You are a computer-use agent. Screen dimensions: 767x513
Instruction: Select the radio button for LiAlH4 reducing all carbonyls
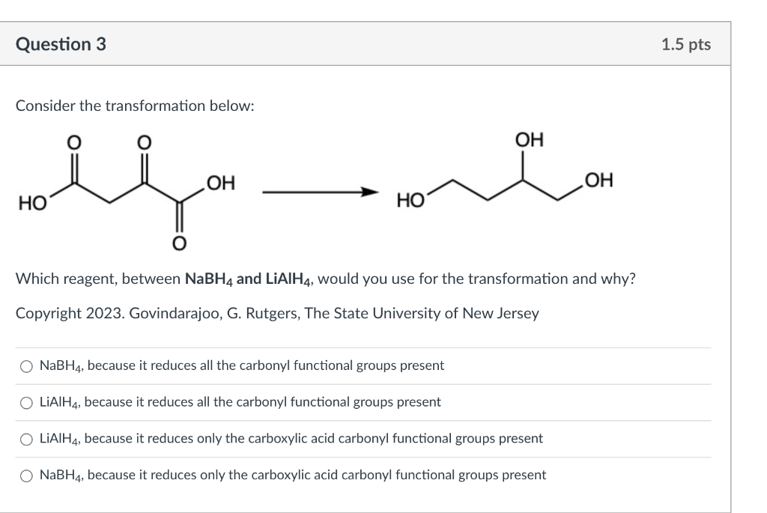[x=27, y=402]
